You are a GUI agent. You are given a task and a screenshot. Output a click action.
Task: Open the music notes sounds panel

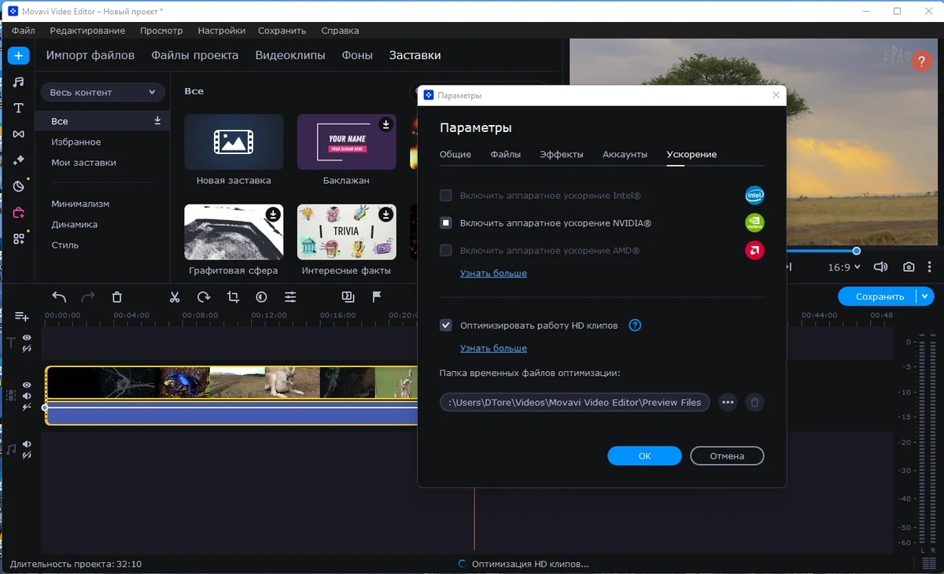19,82
